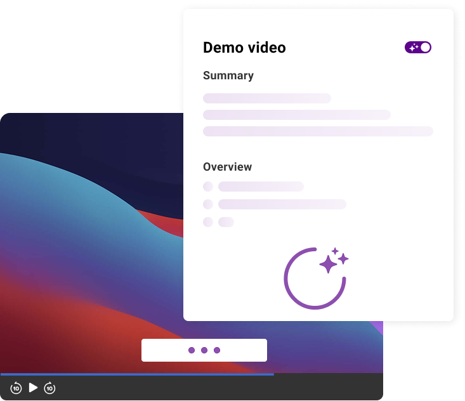This screenshot has width=465, height=401.
Task: Click the AI sparkle loading circle icon
Action: (x=316, y=278)
